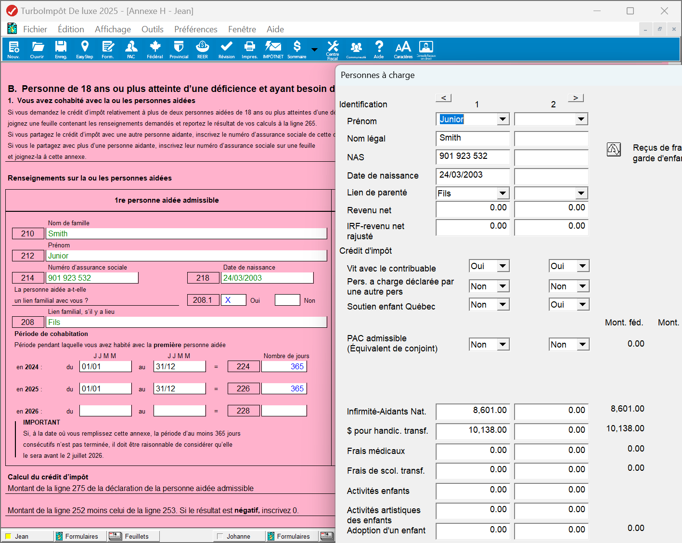Open the Préférences menu
682x543 pixels.
coord(195,29)
